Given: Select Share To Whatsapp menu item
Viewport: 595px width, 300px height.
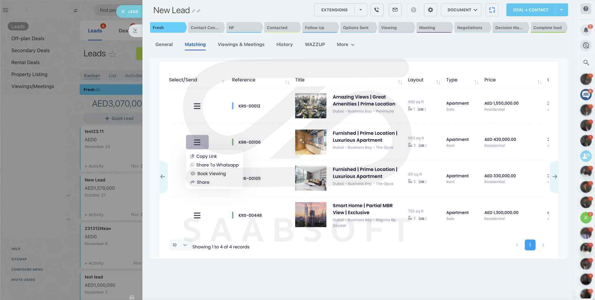Looking at the screenshot, I should (x=214, y=165).
